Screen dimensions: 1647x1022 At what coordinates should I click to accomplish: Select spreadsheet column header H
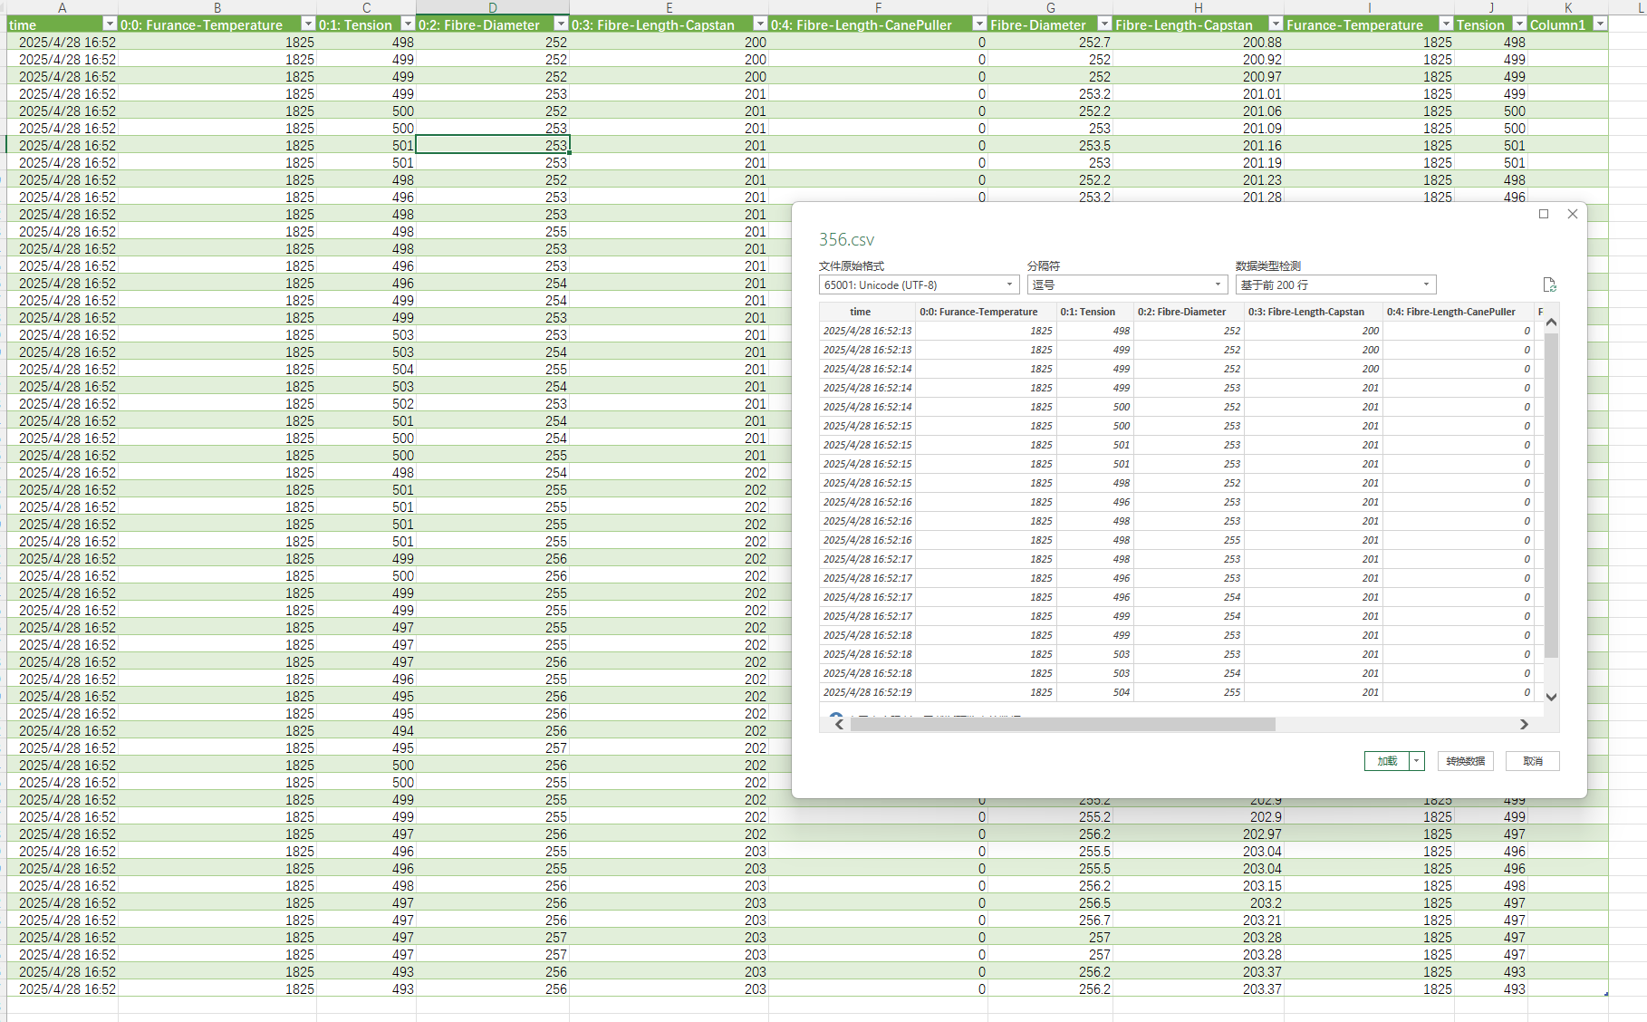tap(1198, 7)
